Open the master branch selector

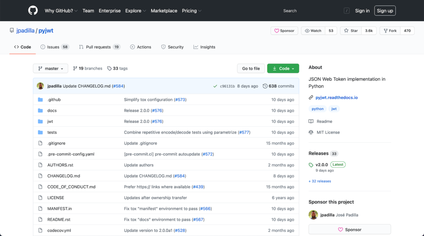pos(51,68)
